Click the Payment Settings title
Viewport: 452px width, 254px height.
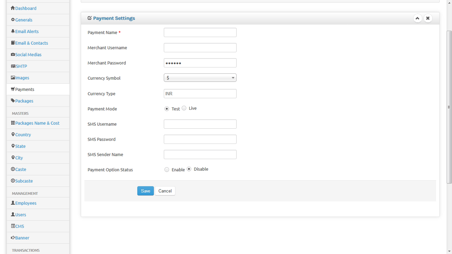(x=114, y=18)
